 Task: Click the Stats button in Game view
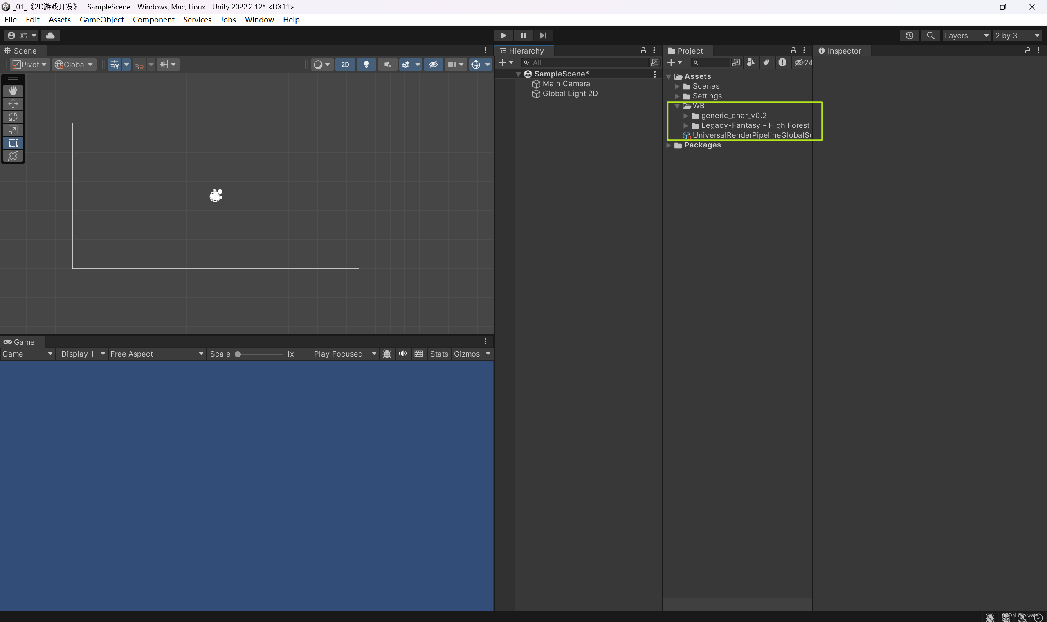point(439,353)
